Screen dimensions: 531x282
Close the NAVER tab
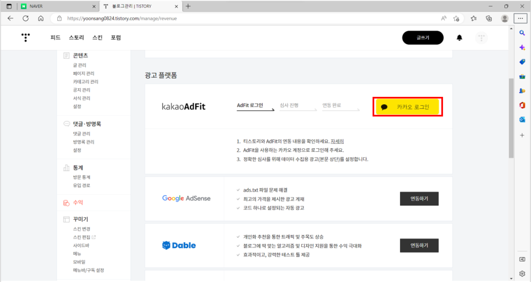(x=94, y=6)
